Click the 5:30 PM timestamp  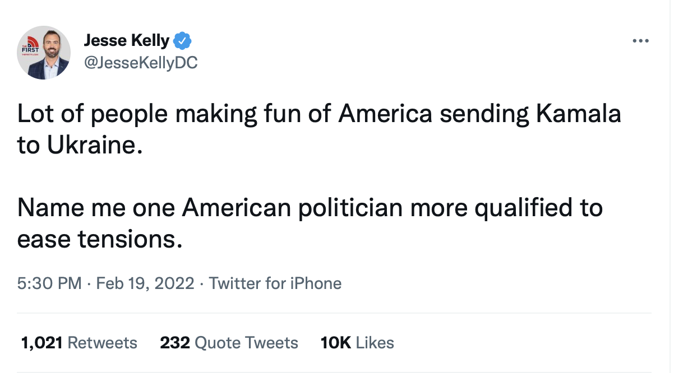pyautogui.click(x=49, y=283)
